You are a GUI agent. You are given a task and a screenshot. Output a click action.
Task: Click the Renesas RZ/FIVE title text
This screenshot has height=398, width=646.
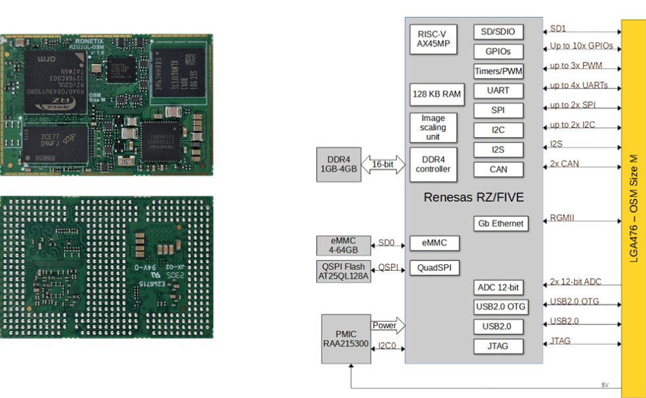click(x=474, y=197)
